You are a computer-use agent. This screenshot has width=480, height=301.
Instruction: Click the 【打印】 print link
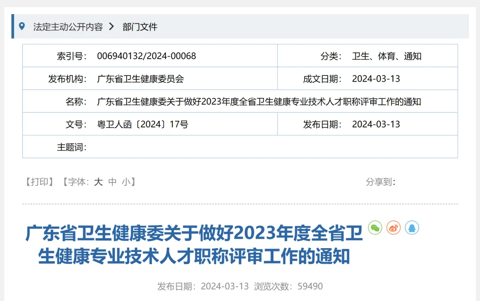40,182
